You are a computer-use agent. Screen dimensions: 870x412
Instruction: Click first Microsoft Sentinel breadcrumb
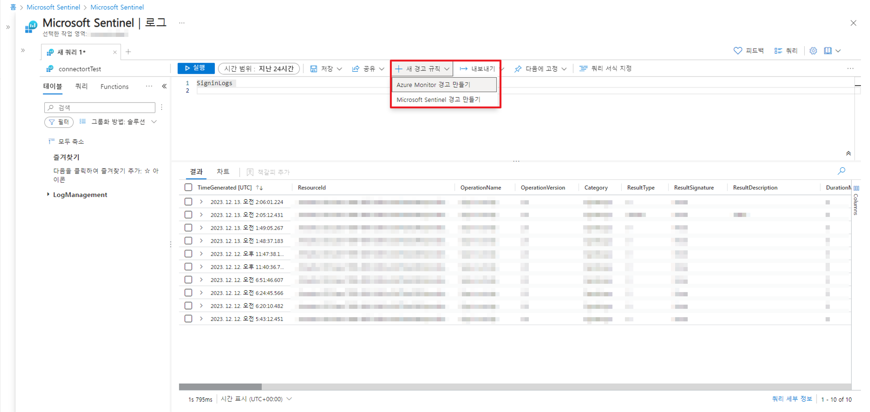pos(53,7)
